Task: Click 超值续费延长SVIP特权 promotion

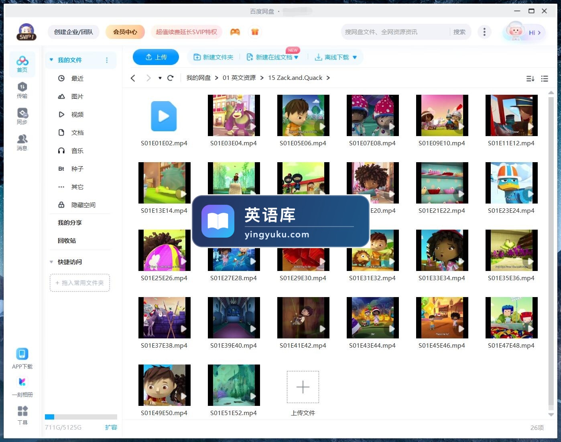Action: pos(186,32)
